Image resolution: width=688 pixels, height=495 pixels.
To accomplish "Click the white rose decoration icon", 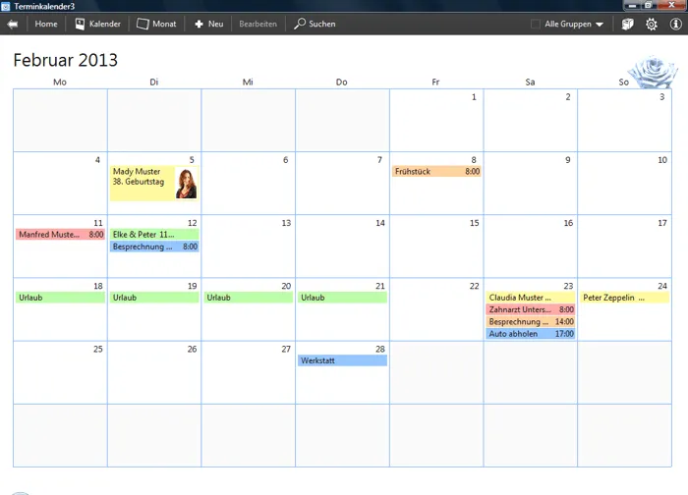I will [652, 72].
